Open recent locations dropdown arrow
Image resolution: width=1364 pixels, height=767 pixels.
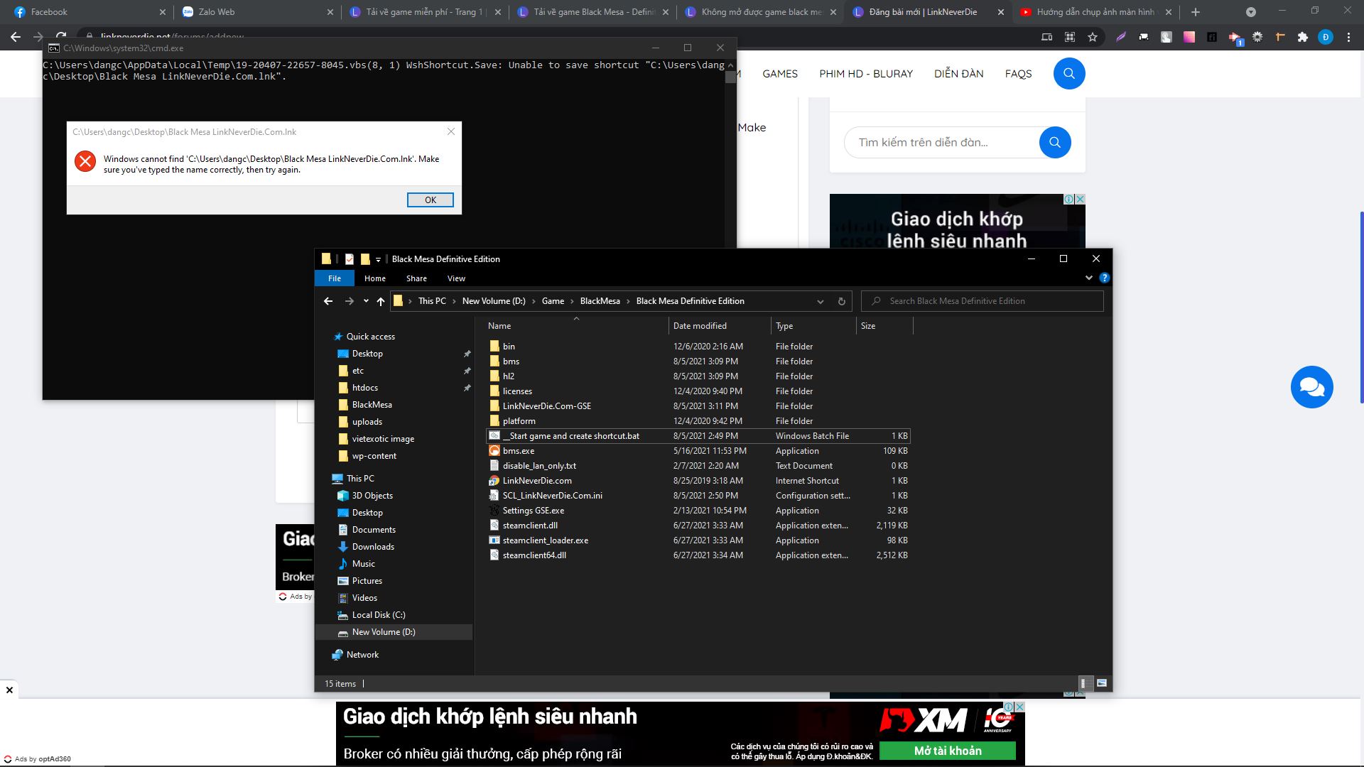[366, 301]
